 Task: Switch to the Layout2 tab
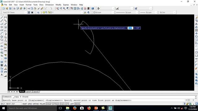point(36,92)
